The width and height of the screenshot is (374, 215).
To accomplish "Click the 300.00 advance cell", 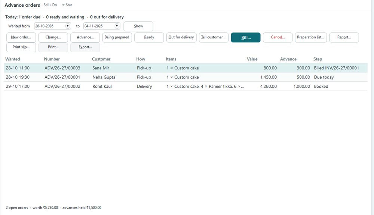I will coord(303,68).
